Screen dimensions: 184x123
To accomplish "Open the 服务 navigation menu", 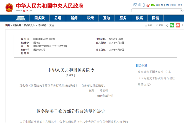I will 123,18.
